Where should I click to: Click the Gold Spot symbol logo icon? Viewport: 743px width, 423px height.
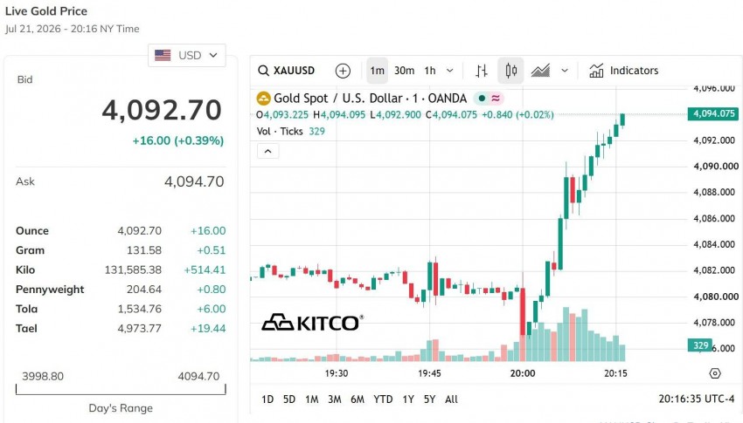click(x=263, y=99)
